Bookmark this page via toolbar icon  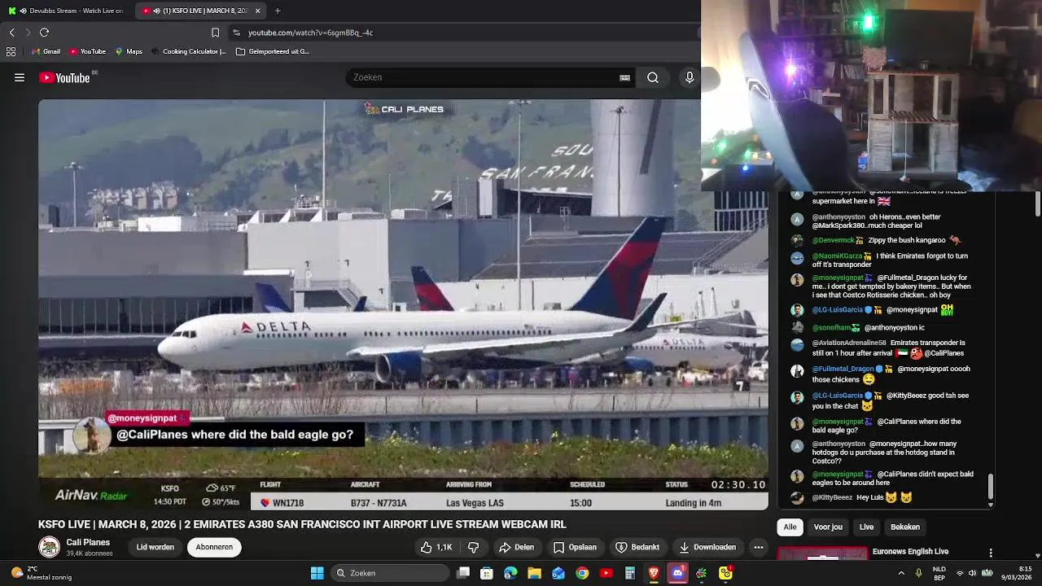[x=215, y=33]
